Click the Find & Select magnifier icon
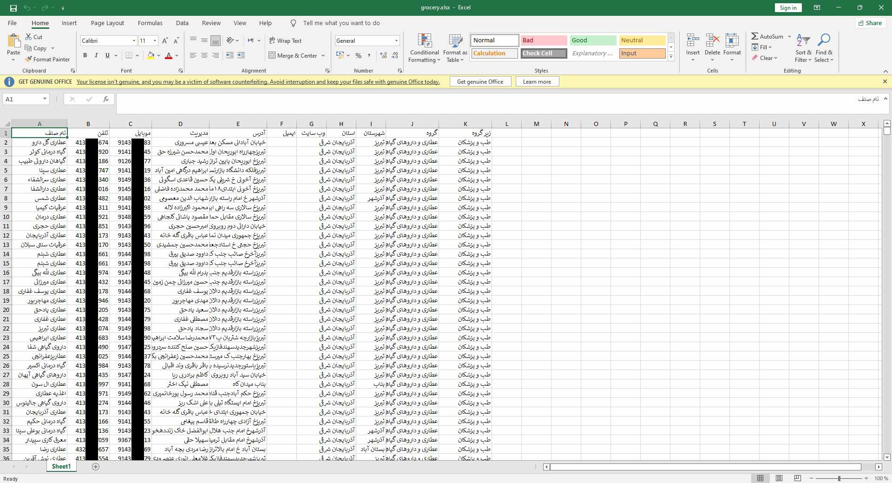This screenshot has width=892, height=483. (x=824, y=41)
